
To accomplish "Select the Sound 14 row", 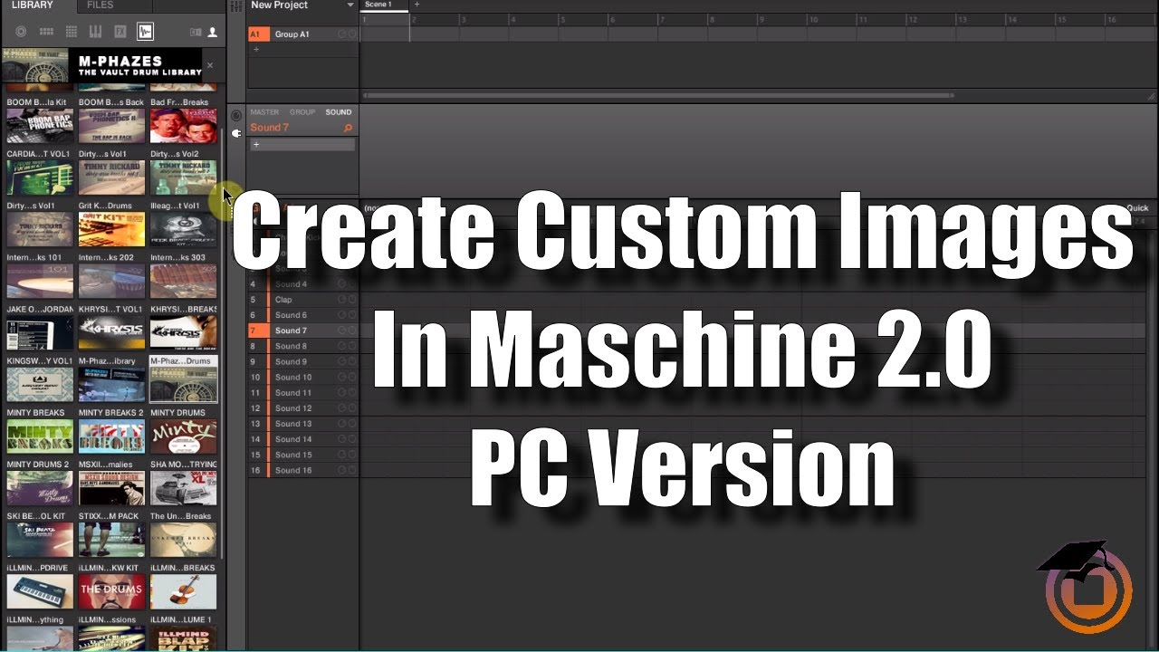I will tap(302, 439).
